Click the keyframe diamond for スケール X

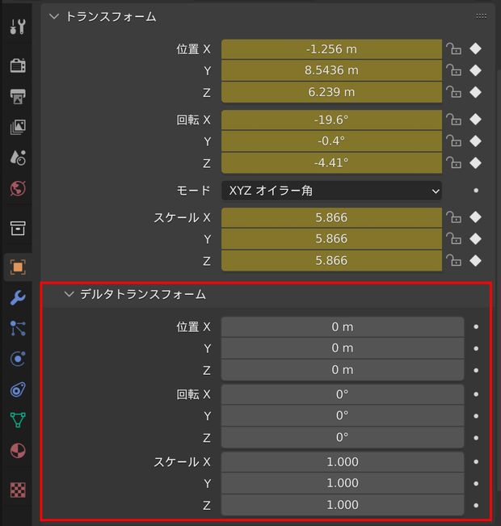point(475,217)
